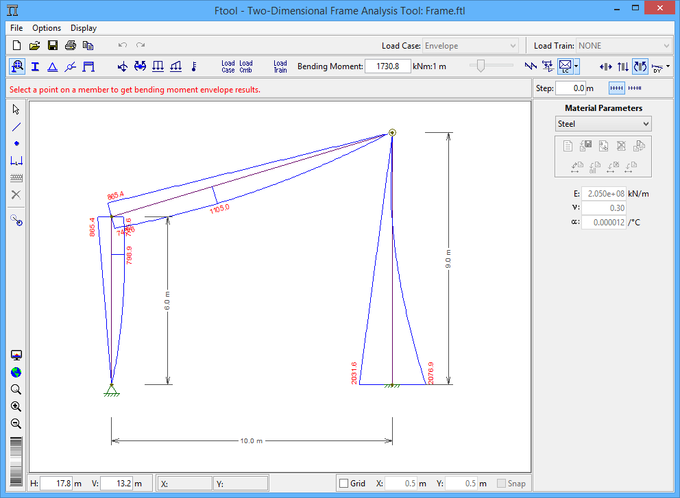Select the insert member line tool

16,127
